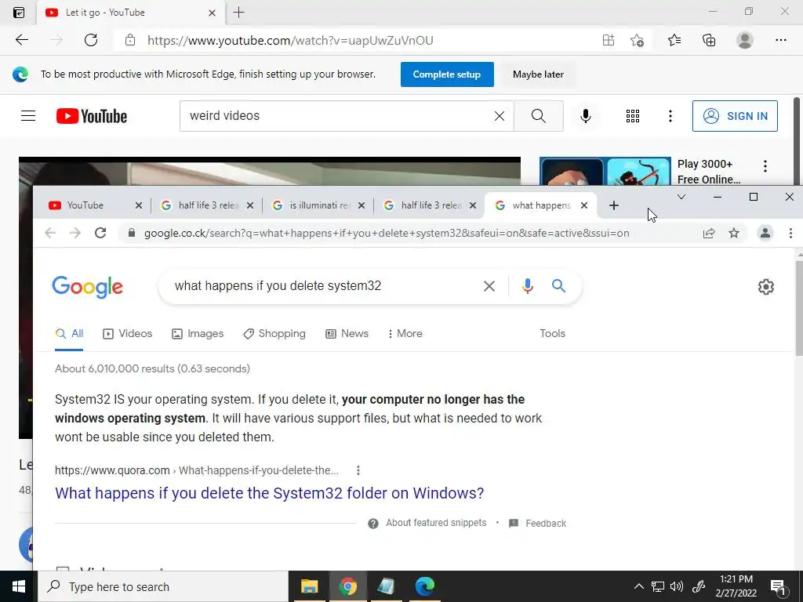The image size is (803, 602).
Task: View site information lock in Edge address bar
Action: click(x=130, y=40)
